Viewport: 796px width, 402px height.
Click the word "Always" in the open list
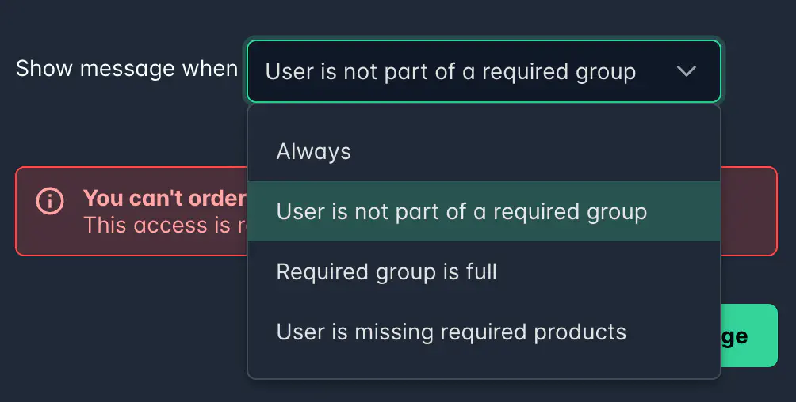(x=314, y=152)
